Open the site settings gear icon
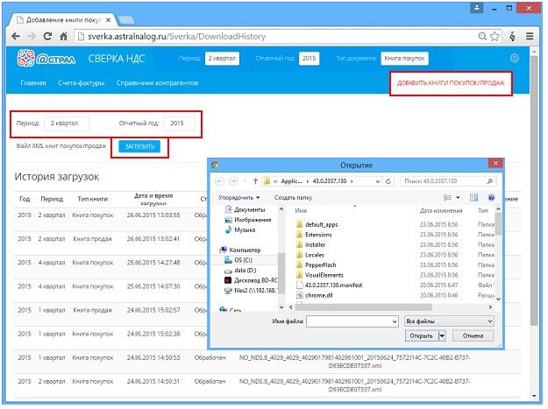This screenshot has width=548, height=409. click(515, 59)
